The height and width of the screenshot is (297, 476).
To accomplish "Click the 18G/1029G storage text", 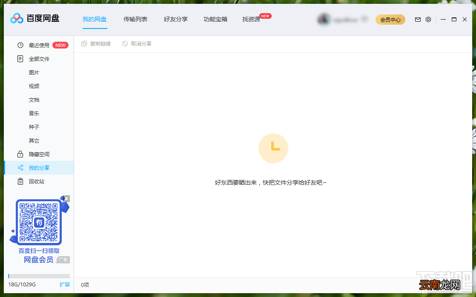I will pyautogui.click(x=22, y=285).
